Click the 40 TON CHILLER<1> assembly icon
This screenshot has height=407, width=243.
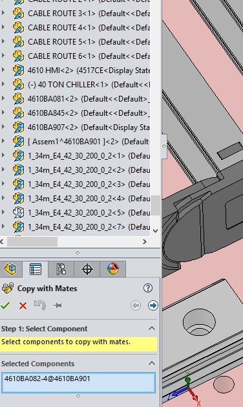[x=18, y=85]
